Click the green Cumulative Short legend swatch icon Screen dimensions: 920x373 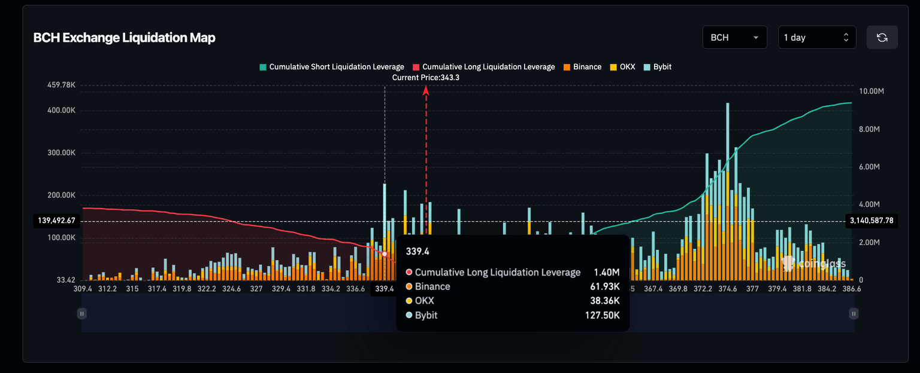(262, 66)
